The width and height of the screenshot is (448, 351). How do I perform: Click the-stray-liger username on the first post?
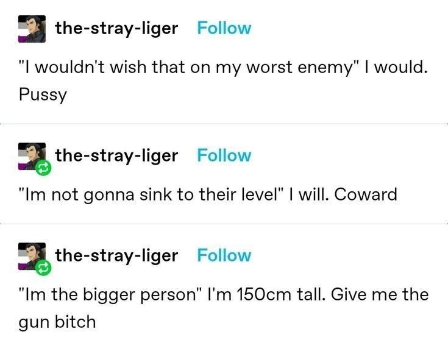click(116, 29)
